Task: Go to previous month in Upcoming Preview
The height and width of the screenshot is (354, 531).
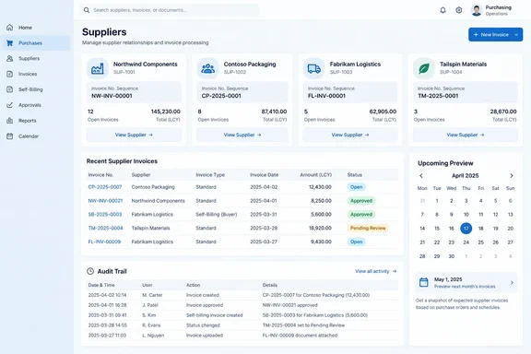Action: point(421,175)
